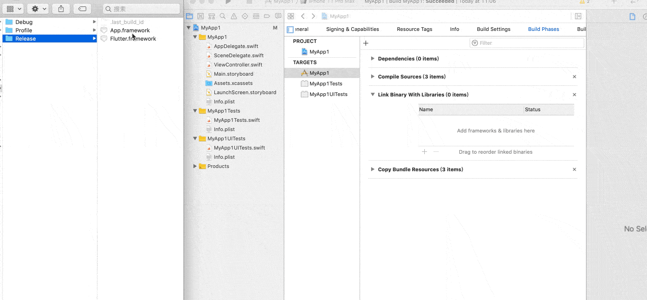Screen dimensions: 647x300
Task: Open SceneDelegate.swift
Action: [238, 55]
